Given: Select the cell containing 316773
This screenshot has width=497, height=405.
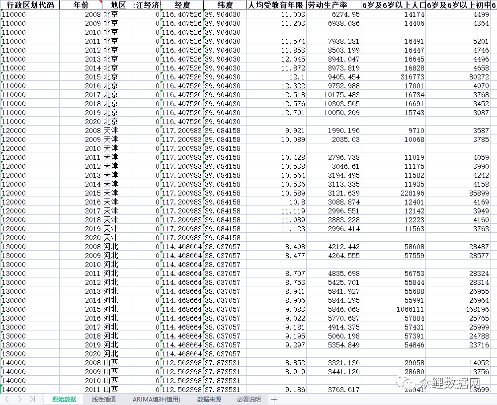Looking at the screenshot, I should (394, 77).
